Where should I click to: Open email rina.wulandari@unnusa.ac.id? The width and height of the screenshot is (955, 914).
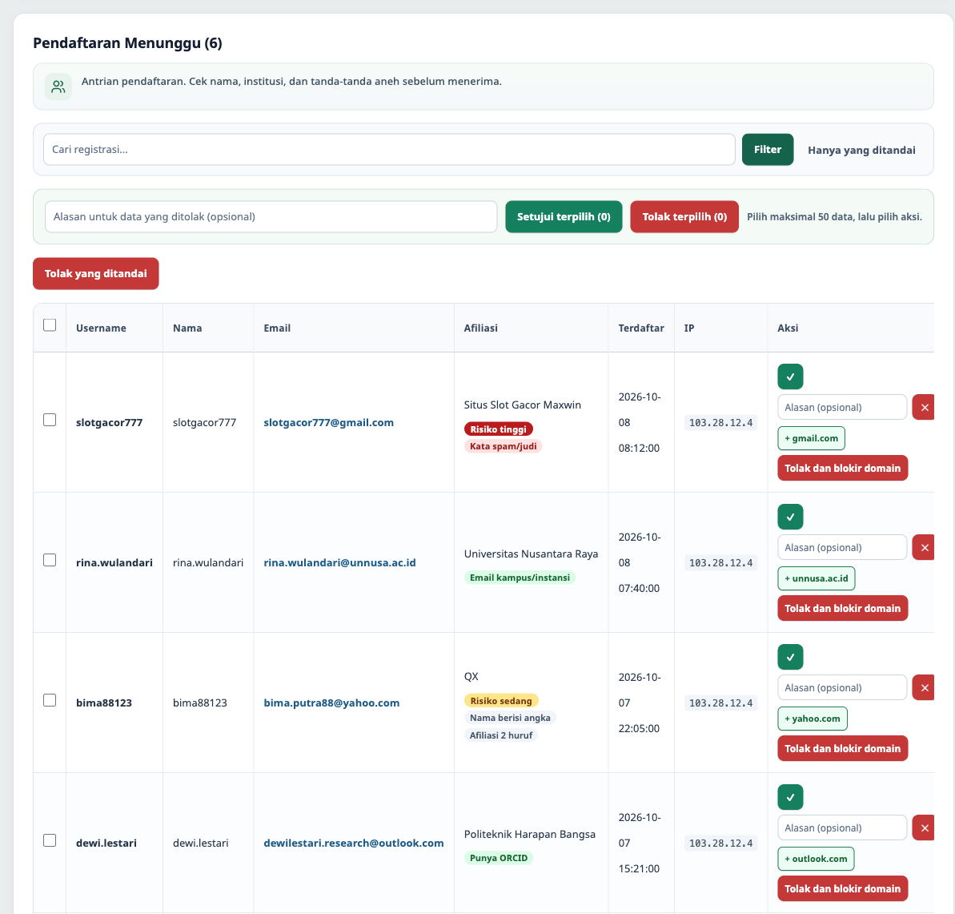(339, 562)
